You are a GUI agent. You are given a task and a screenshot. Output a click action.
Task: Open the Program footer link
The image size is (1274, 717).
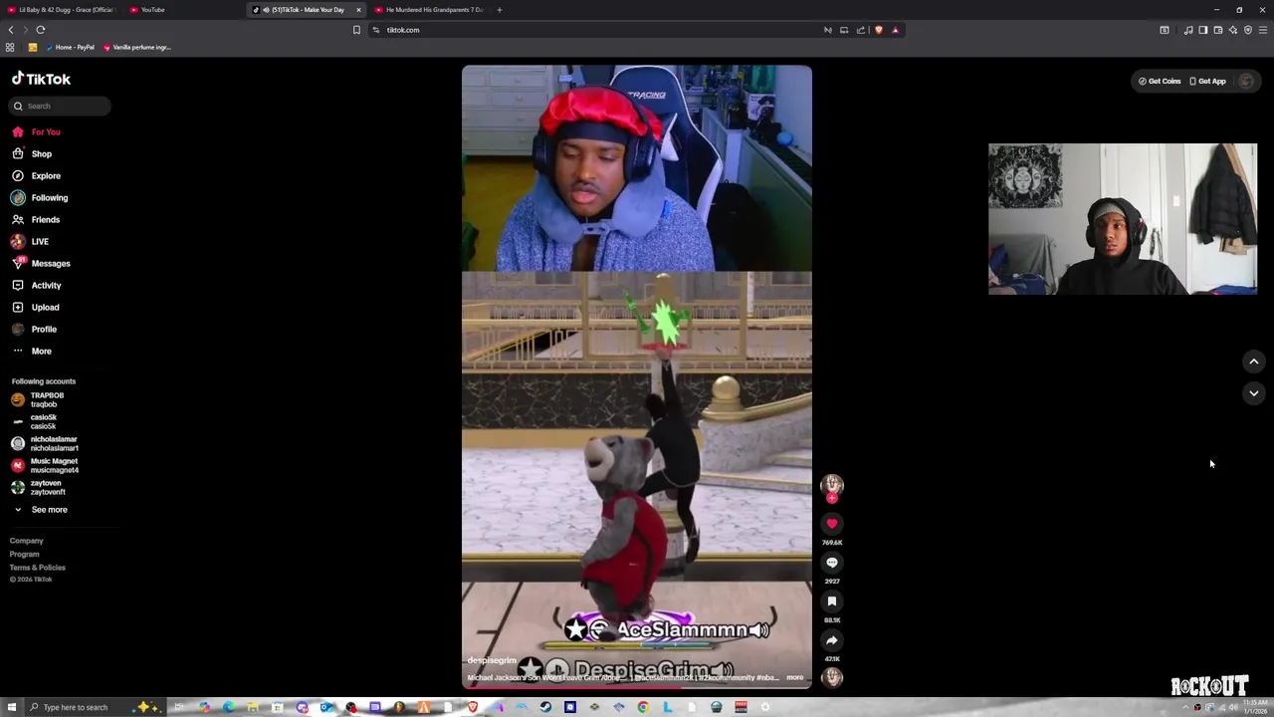25,555
